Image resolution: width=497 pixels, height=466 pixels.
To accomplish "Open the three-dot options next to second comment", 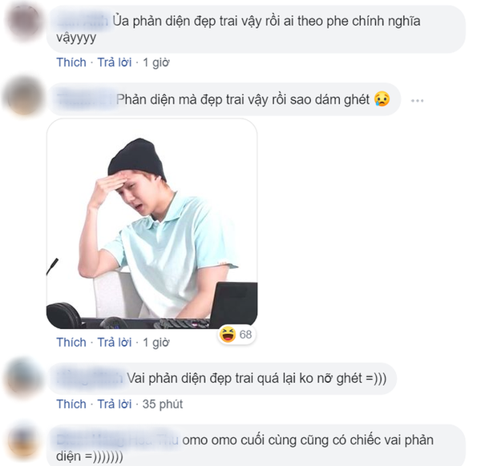I will [417, 101].
